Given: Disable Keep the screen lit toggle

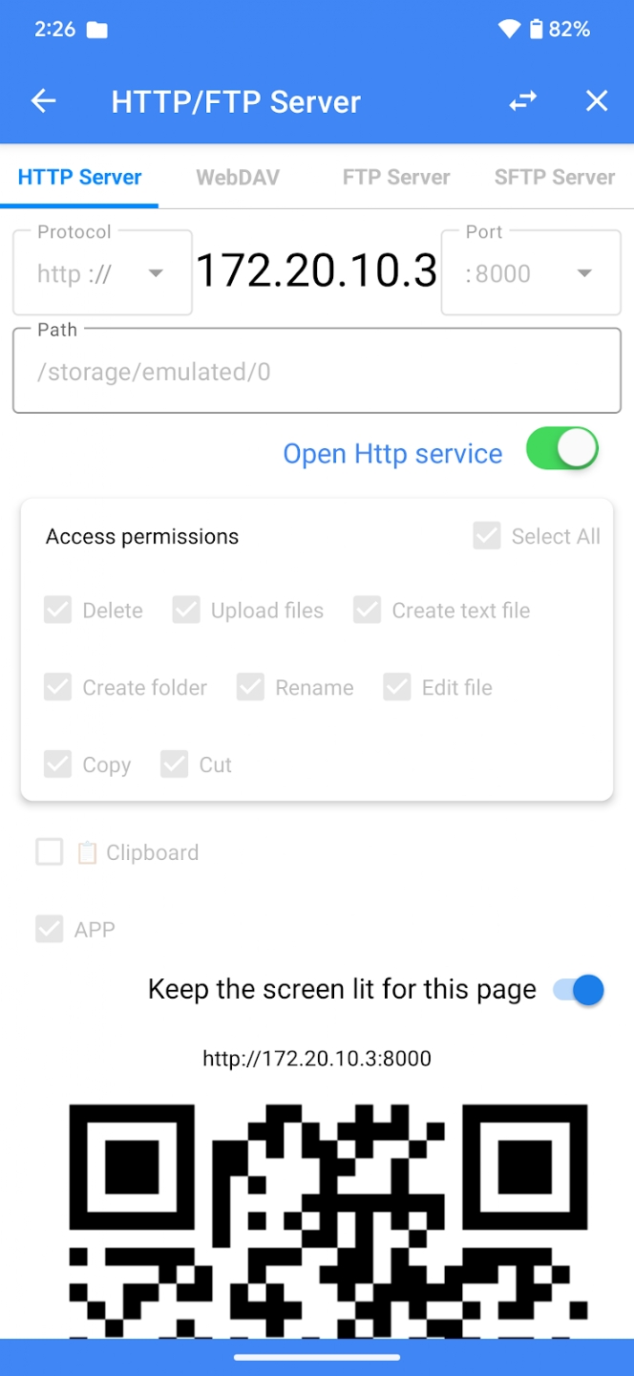Looking at the screenshot, I should click(579, 990).
